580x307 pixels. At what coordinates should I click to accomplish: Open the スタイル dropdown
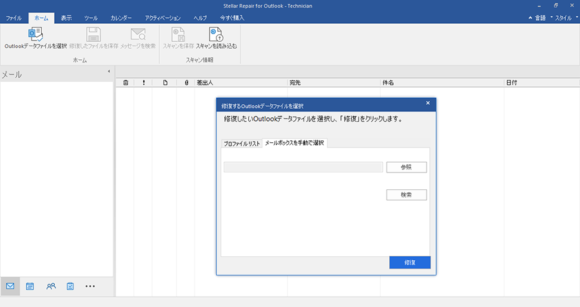(564, 18)
